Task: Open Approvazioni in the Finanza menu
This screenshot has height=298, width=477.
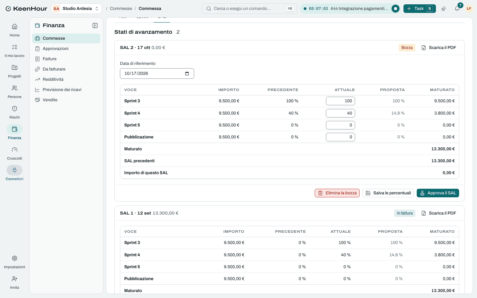Action: pyautogui.click(x=66, y=49)
